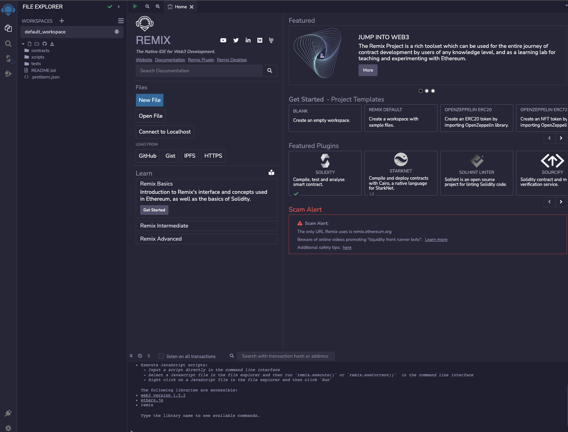Open Deploy & Run transactions sidebar icon

coord(8,74)
